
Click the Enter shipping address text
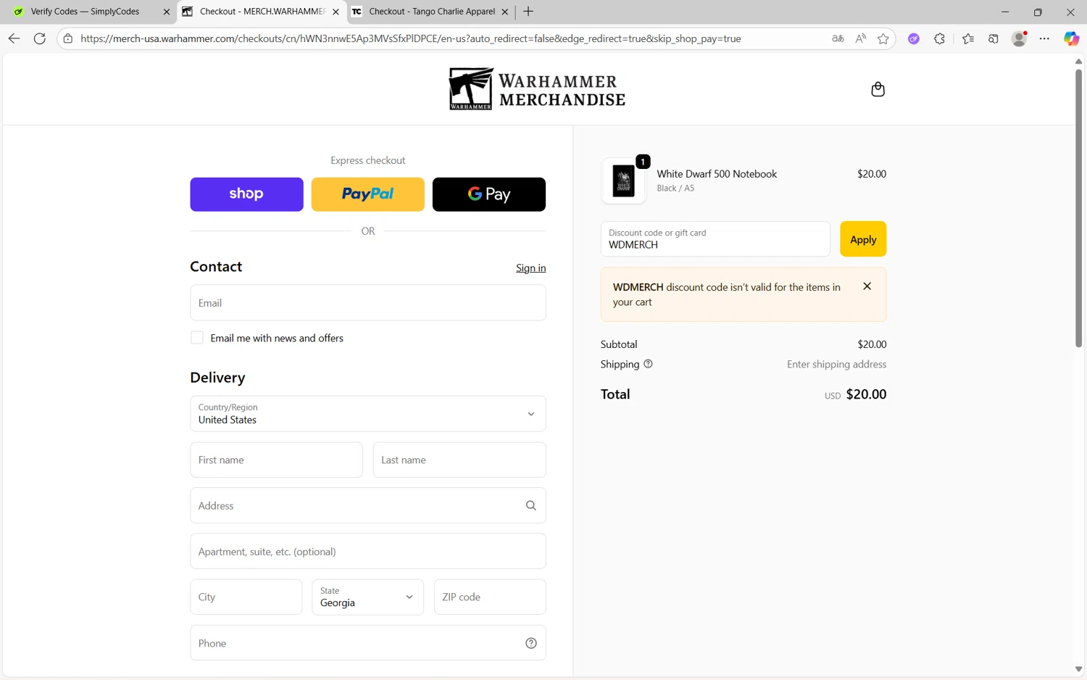[x=836, y=364]
